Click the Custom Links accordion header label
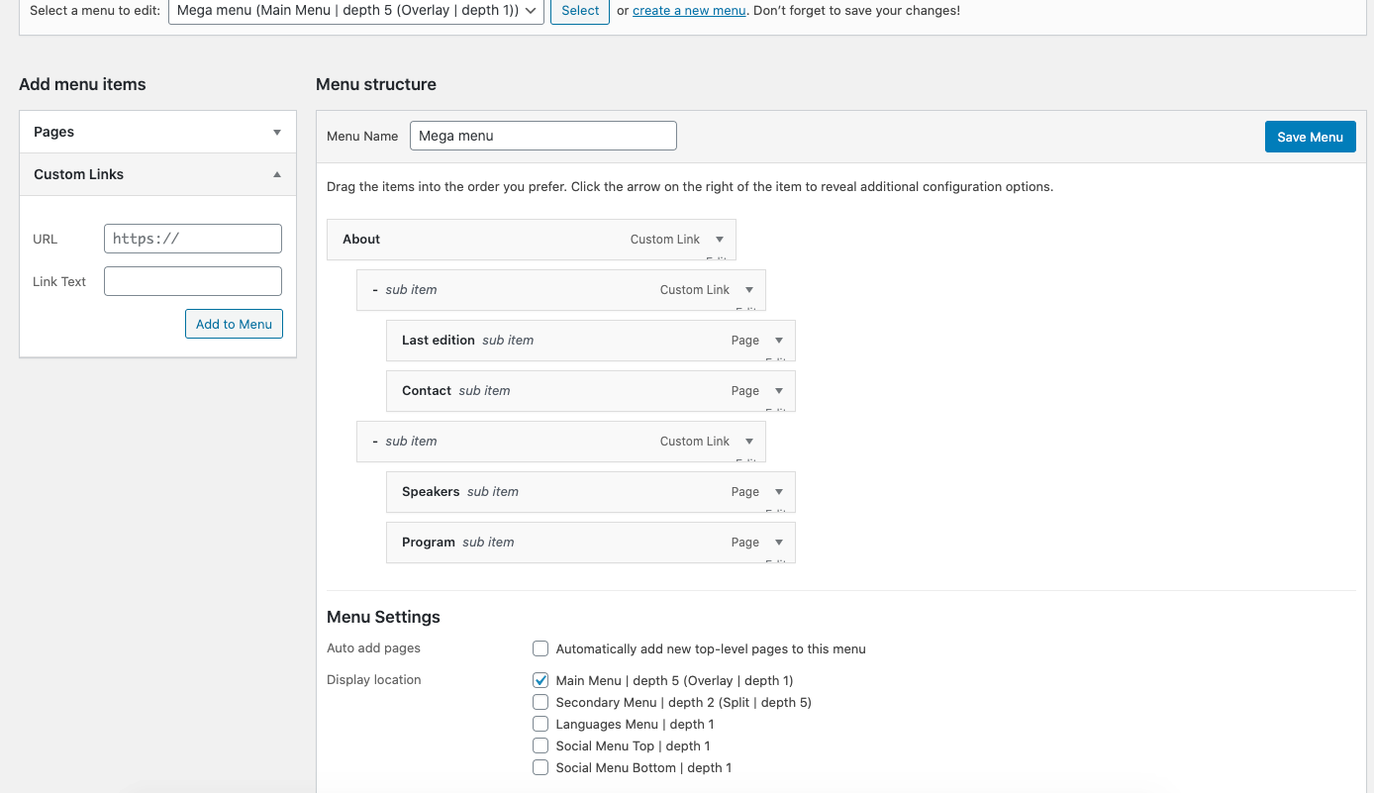Viewport: 1374px width, 793px height. click(79, 174)
